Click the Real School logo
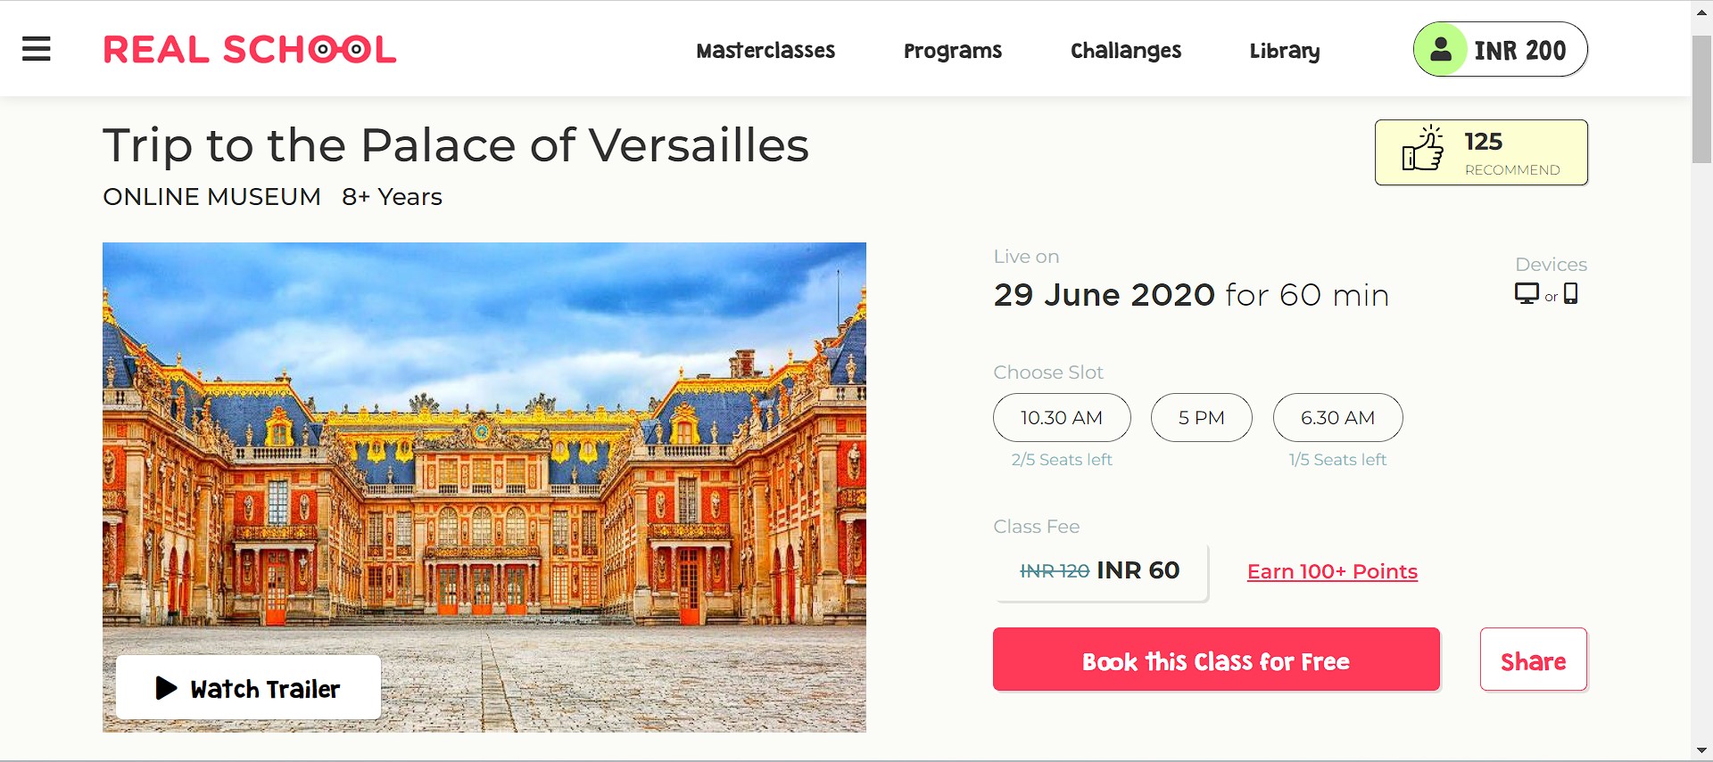The image size is (1713, 762). tap(250, 50)
